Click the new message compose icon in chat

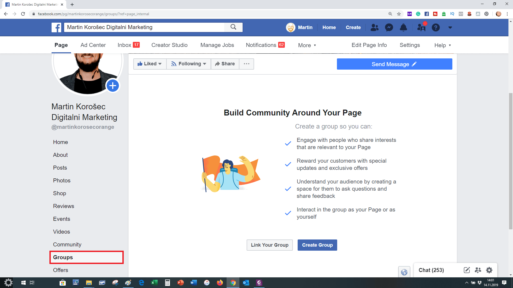click(467, 270)
